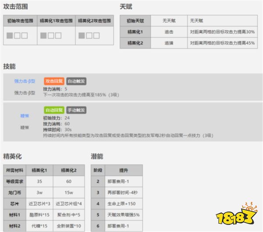Click the 技能 section heading
Image resolution: width=263 pixels, height=232 pixels.
9,67
